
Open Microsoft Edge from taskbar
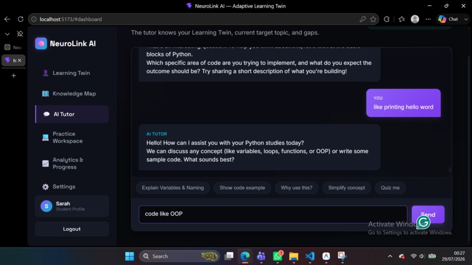point(245,256)
